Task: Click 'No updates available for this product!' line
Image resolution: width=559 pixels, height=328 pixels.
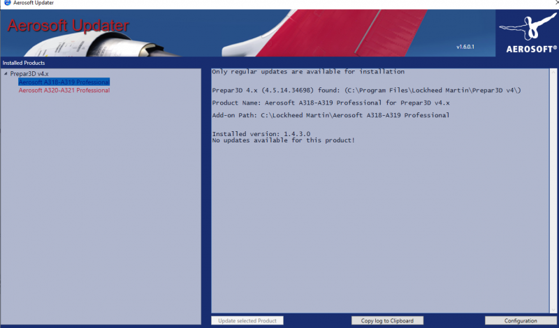Action: [284, 140]
